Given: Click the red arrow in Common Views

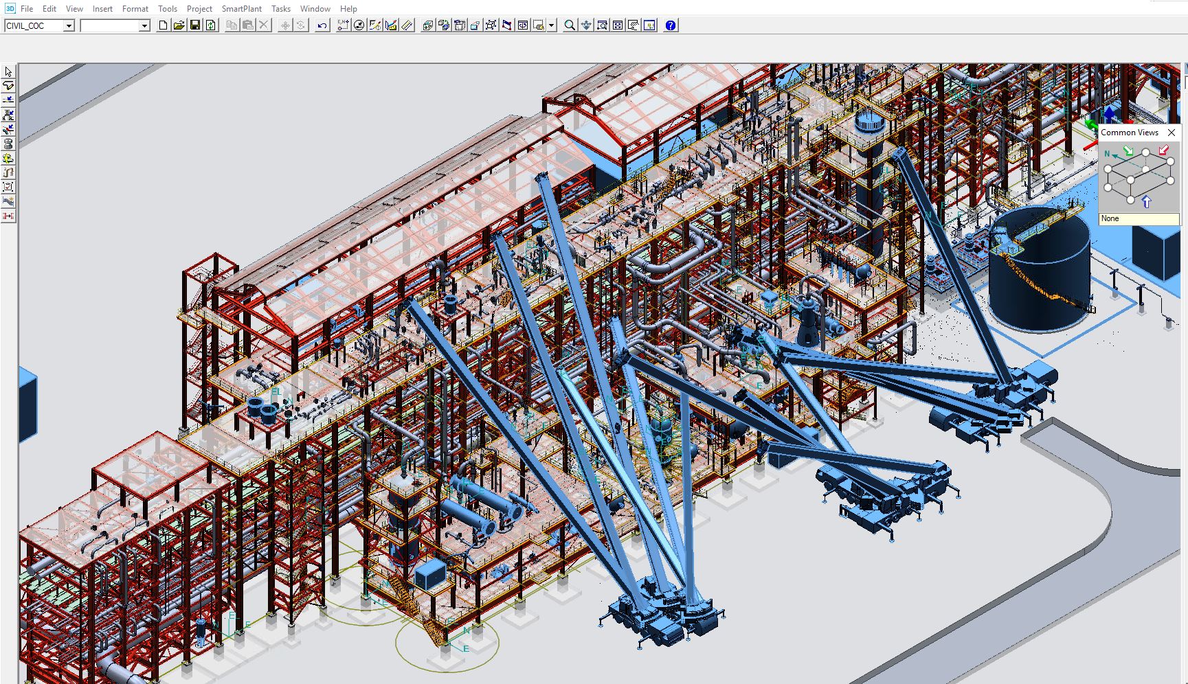Looking at the screenshot, I should [x=1163, y=150].
